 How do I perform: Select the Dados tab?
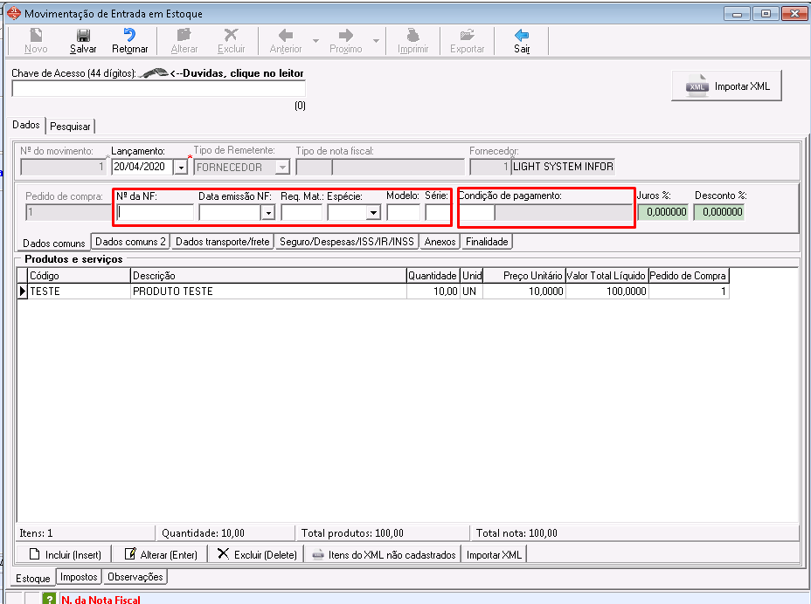pos(26,125)
